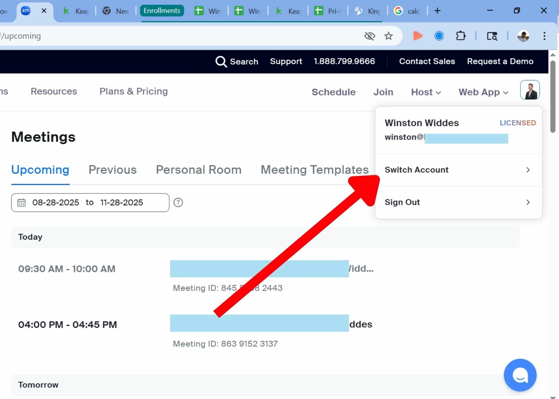The height and width of the screenshot is (399, 559).
Task: Switch to the first Keap browser tab
Action: click(x=75, y=11)
